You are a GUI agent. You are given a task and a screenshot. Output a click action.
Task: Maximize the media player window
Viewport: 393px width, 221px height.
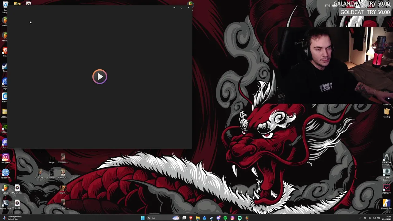[181, 7]
